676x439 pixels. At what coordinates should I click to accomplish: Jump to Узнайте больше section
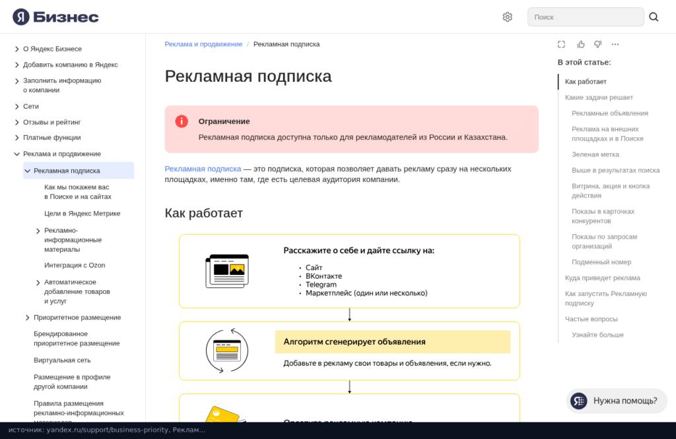597,335
